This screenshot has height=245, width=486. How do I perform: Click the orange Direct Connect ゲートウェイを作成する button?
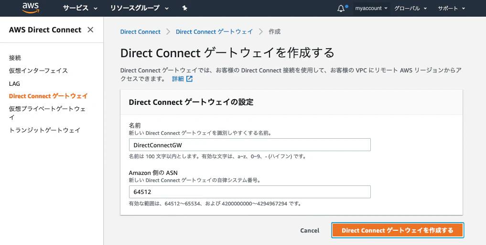coord(398,230)
